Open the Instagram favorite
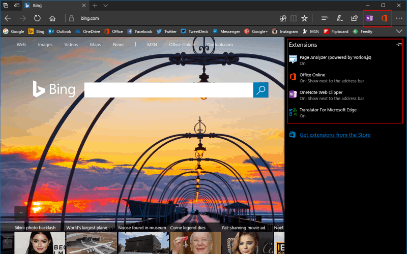This screenshot has width=407, height=254. [x=285, y=31]
